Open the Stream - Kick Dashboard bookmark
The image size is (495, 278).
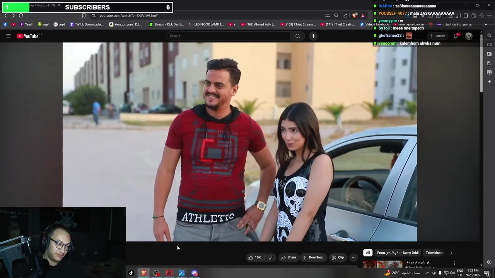(x=167, y=24)
